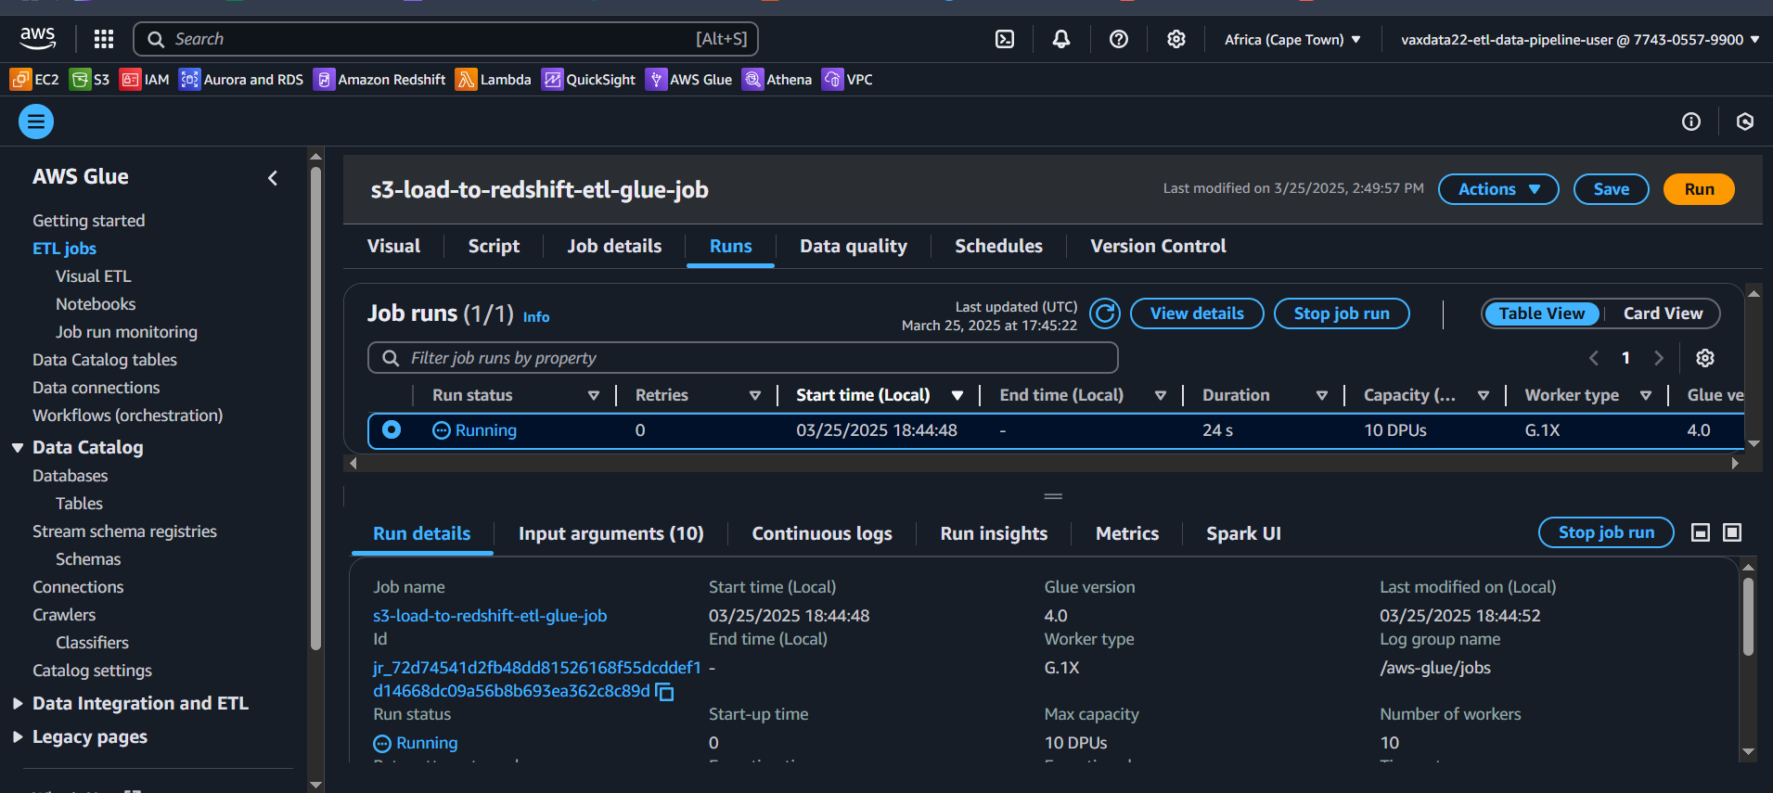
Task: Open EC2 from the favorites bar
Action: (x=34, y=80)
